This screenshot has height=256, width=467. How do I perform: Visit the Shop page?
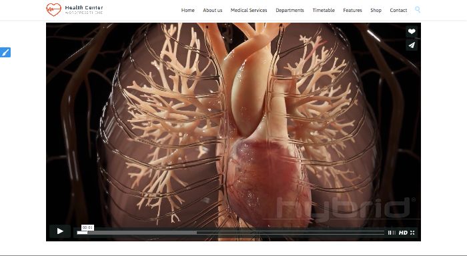tap(376, 10)
